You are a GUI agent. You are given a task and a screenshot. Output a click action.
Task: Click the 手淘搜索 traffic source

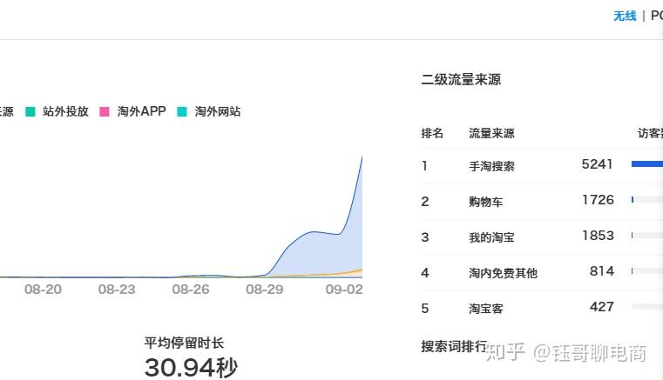pyautogui.click(x=491, y=166)
